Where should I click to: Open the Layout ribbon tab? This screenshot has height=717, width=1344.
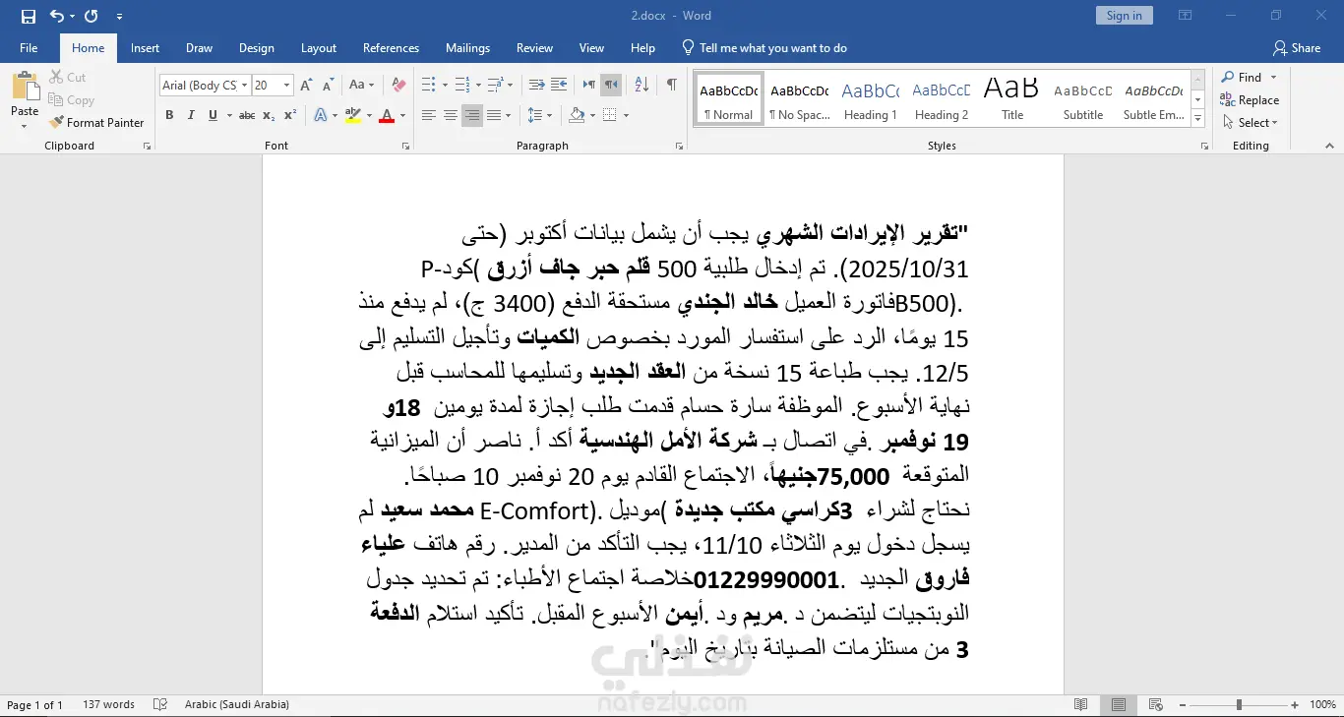coord(319,48)
